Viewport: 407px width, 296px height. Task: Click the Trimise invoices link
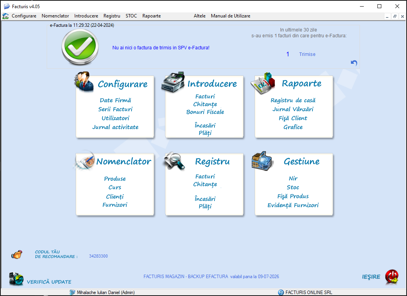coord(307,54)
